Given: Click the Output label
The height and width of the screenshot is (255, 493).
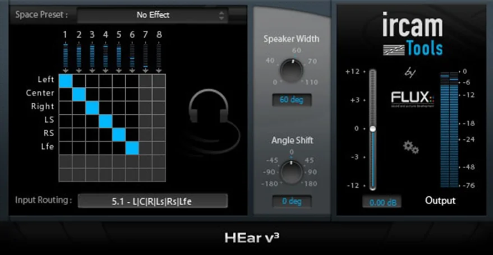Looking at the screenshot, I should (440, 201).
